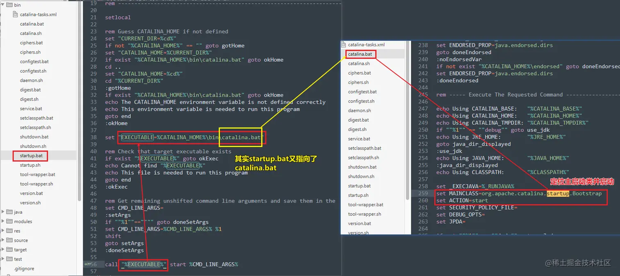Screen dimensions: 620x276
Task: Expand the java folder arrow
Action: tap(3, 212)
